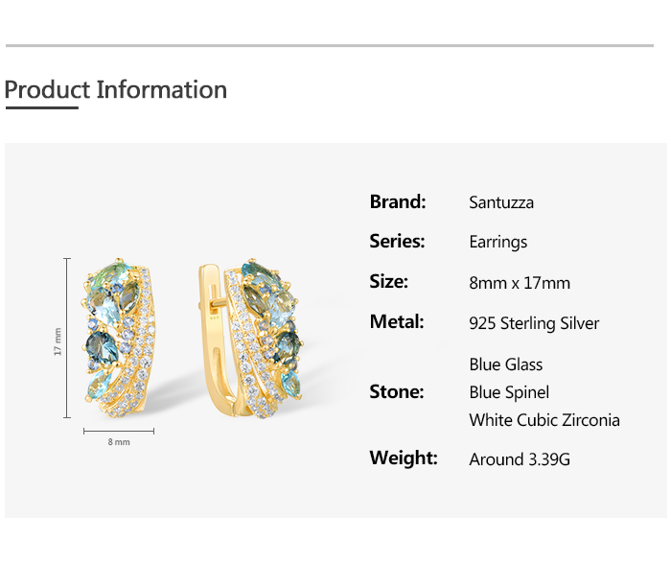This screenshot has width=671, height=564.
Task: Click the 8 mm width dimension label
Action: pos(119,442)
